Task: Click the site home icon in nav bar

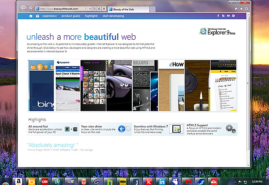Action: (x=31, y=16)
